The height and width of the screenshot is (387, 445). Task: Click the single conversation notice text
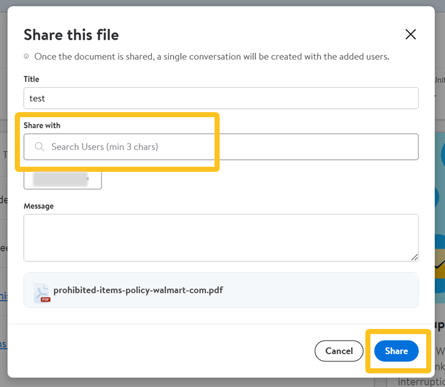pyautogui.click(x=212, y=57)
